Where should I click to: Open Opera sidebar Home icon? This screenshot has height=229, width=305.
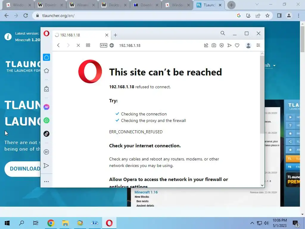pyautogui.click(x=46, y=57)
